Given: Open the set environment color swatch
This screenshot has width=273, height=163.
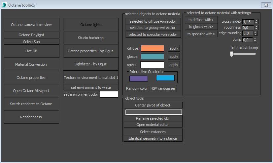Looking at the screenshot, I should coord(109,94).
